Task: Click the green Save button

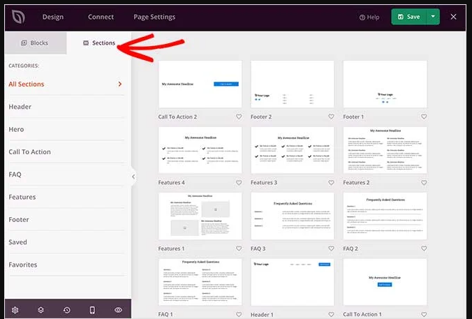Action: tap(408, 17)
